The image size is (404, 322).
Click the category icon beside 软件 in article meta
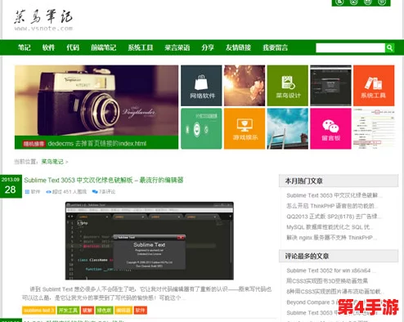27,192
